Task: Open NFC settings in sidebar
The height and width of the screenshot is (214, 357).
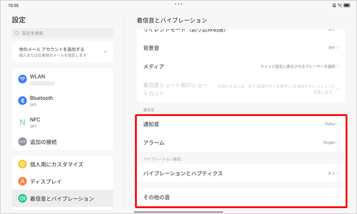Action: tap(62, 122)
